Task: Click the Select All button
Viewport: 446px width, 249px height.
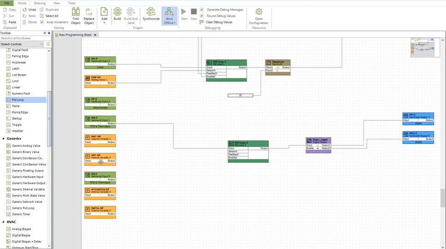Action: 49,16
